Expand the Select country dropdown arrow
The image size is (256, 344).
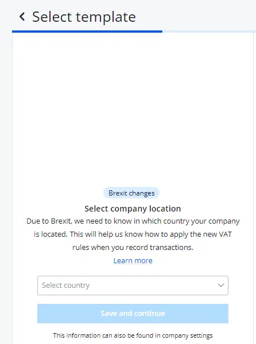click(x=220, y=285)
